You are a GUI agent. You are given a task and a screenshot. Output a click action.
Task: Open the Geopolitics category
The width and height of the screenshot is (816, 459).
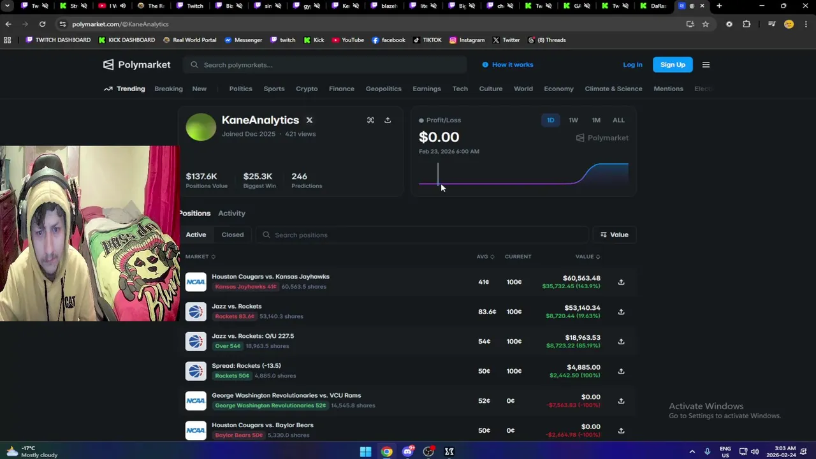(x=383, y=89)
